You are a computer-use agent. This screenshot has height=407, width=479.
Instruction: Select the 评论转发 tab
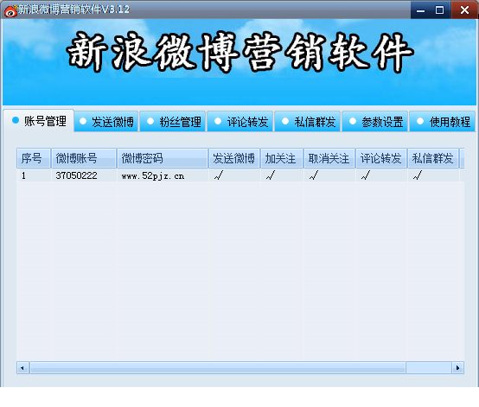(x=240, y=122)
